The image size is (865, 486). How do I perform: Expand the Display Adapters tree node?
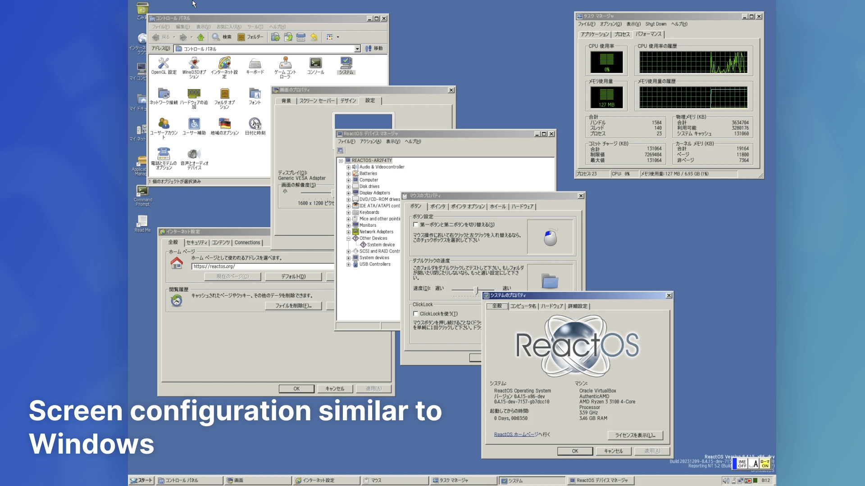point(348,193)
